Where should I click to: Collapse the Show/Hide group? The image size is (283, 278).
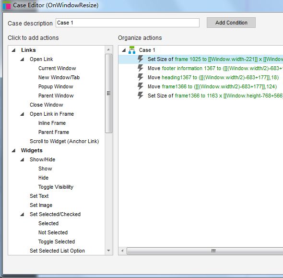22,160
